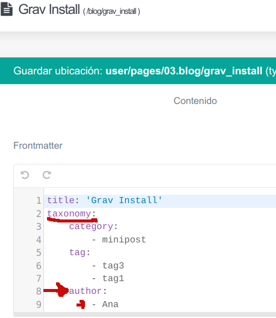This screenshot has height=318, width=276.
Task: Click the Ana value on line 9
Action: 110,305
